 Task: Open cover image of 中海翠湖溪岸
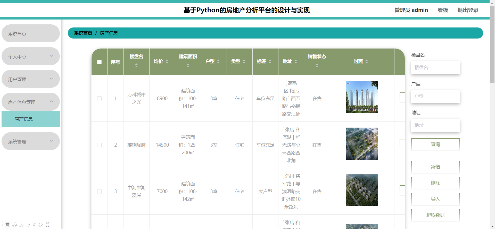click(x=362, y=190)
